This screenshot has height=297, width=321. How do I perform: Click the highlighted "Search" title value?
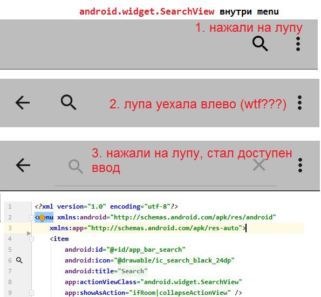(x=133, y=271)
